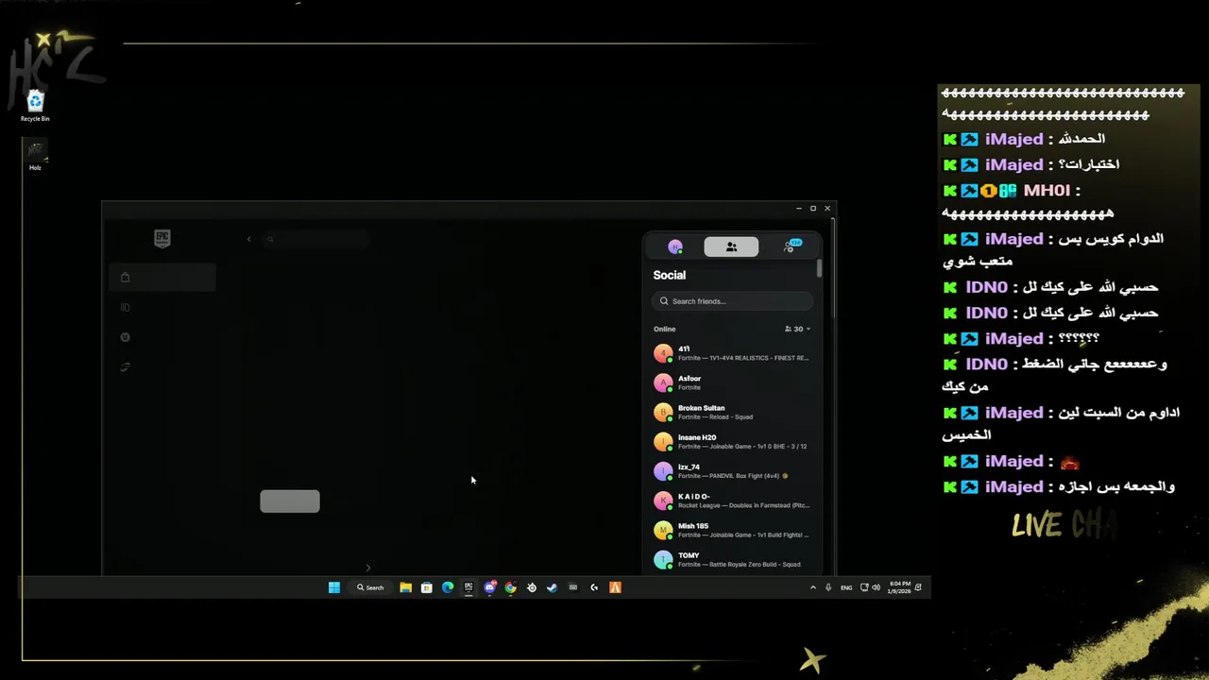Open the clock and date flyout

point(900,587)
